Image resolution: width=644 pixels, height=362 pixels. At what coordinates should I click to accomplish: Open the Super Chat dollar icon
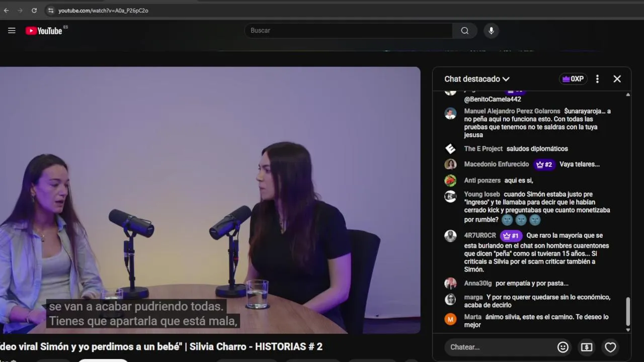587,347
